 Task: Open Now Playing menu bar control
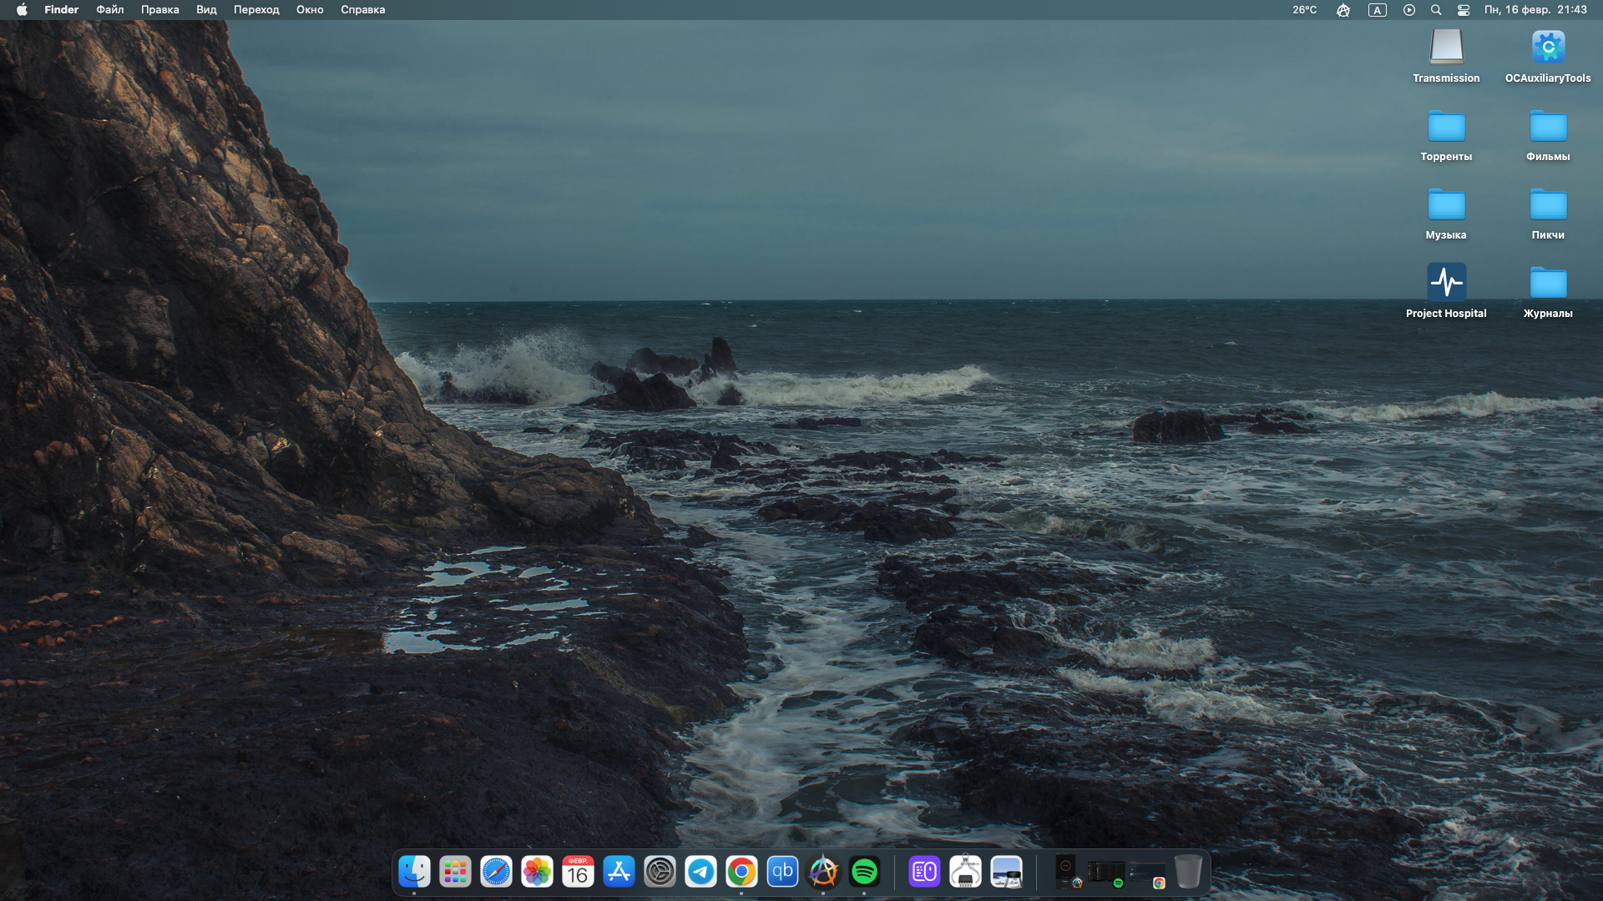click(1409, 10)
